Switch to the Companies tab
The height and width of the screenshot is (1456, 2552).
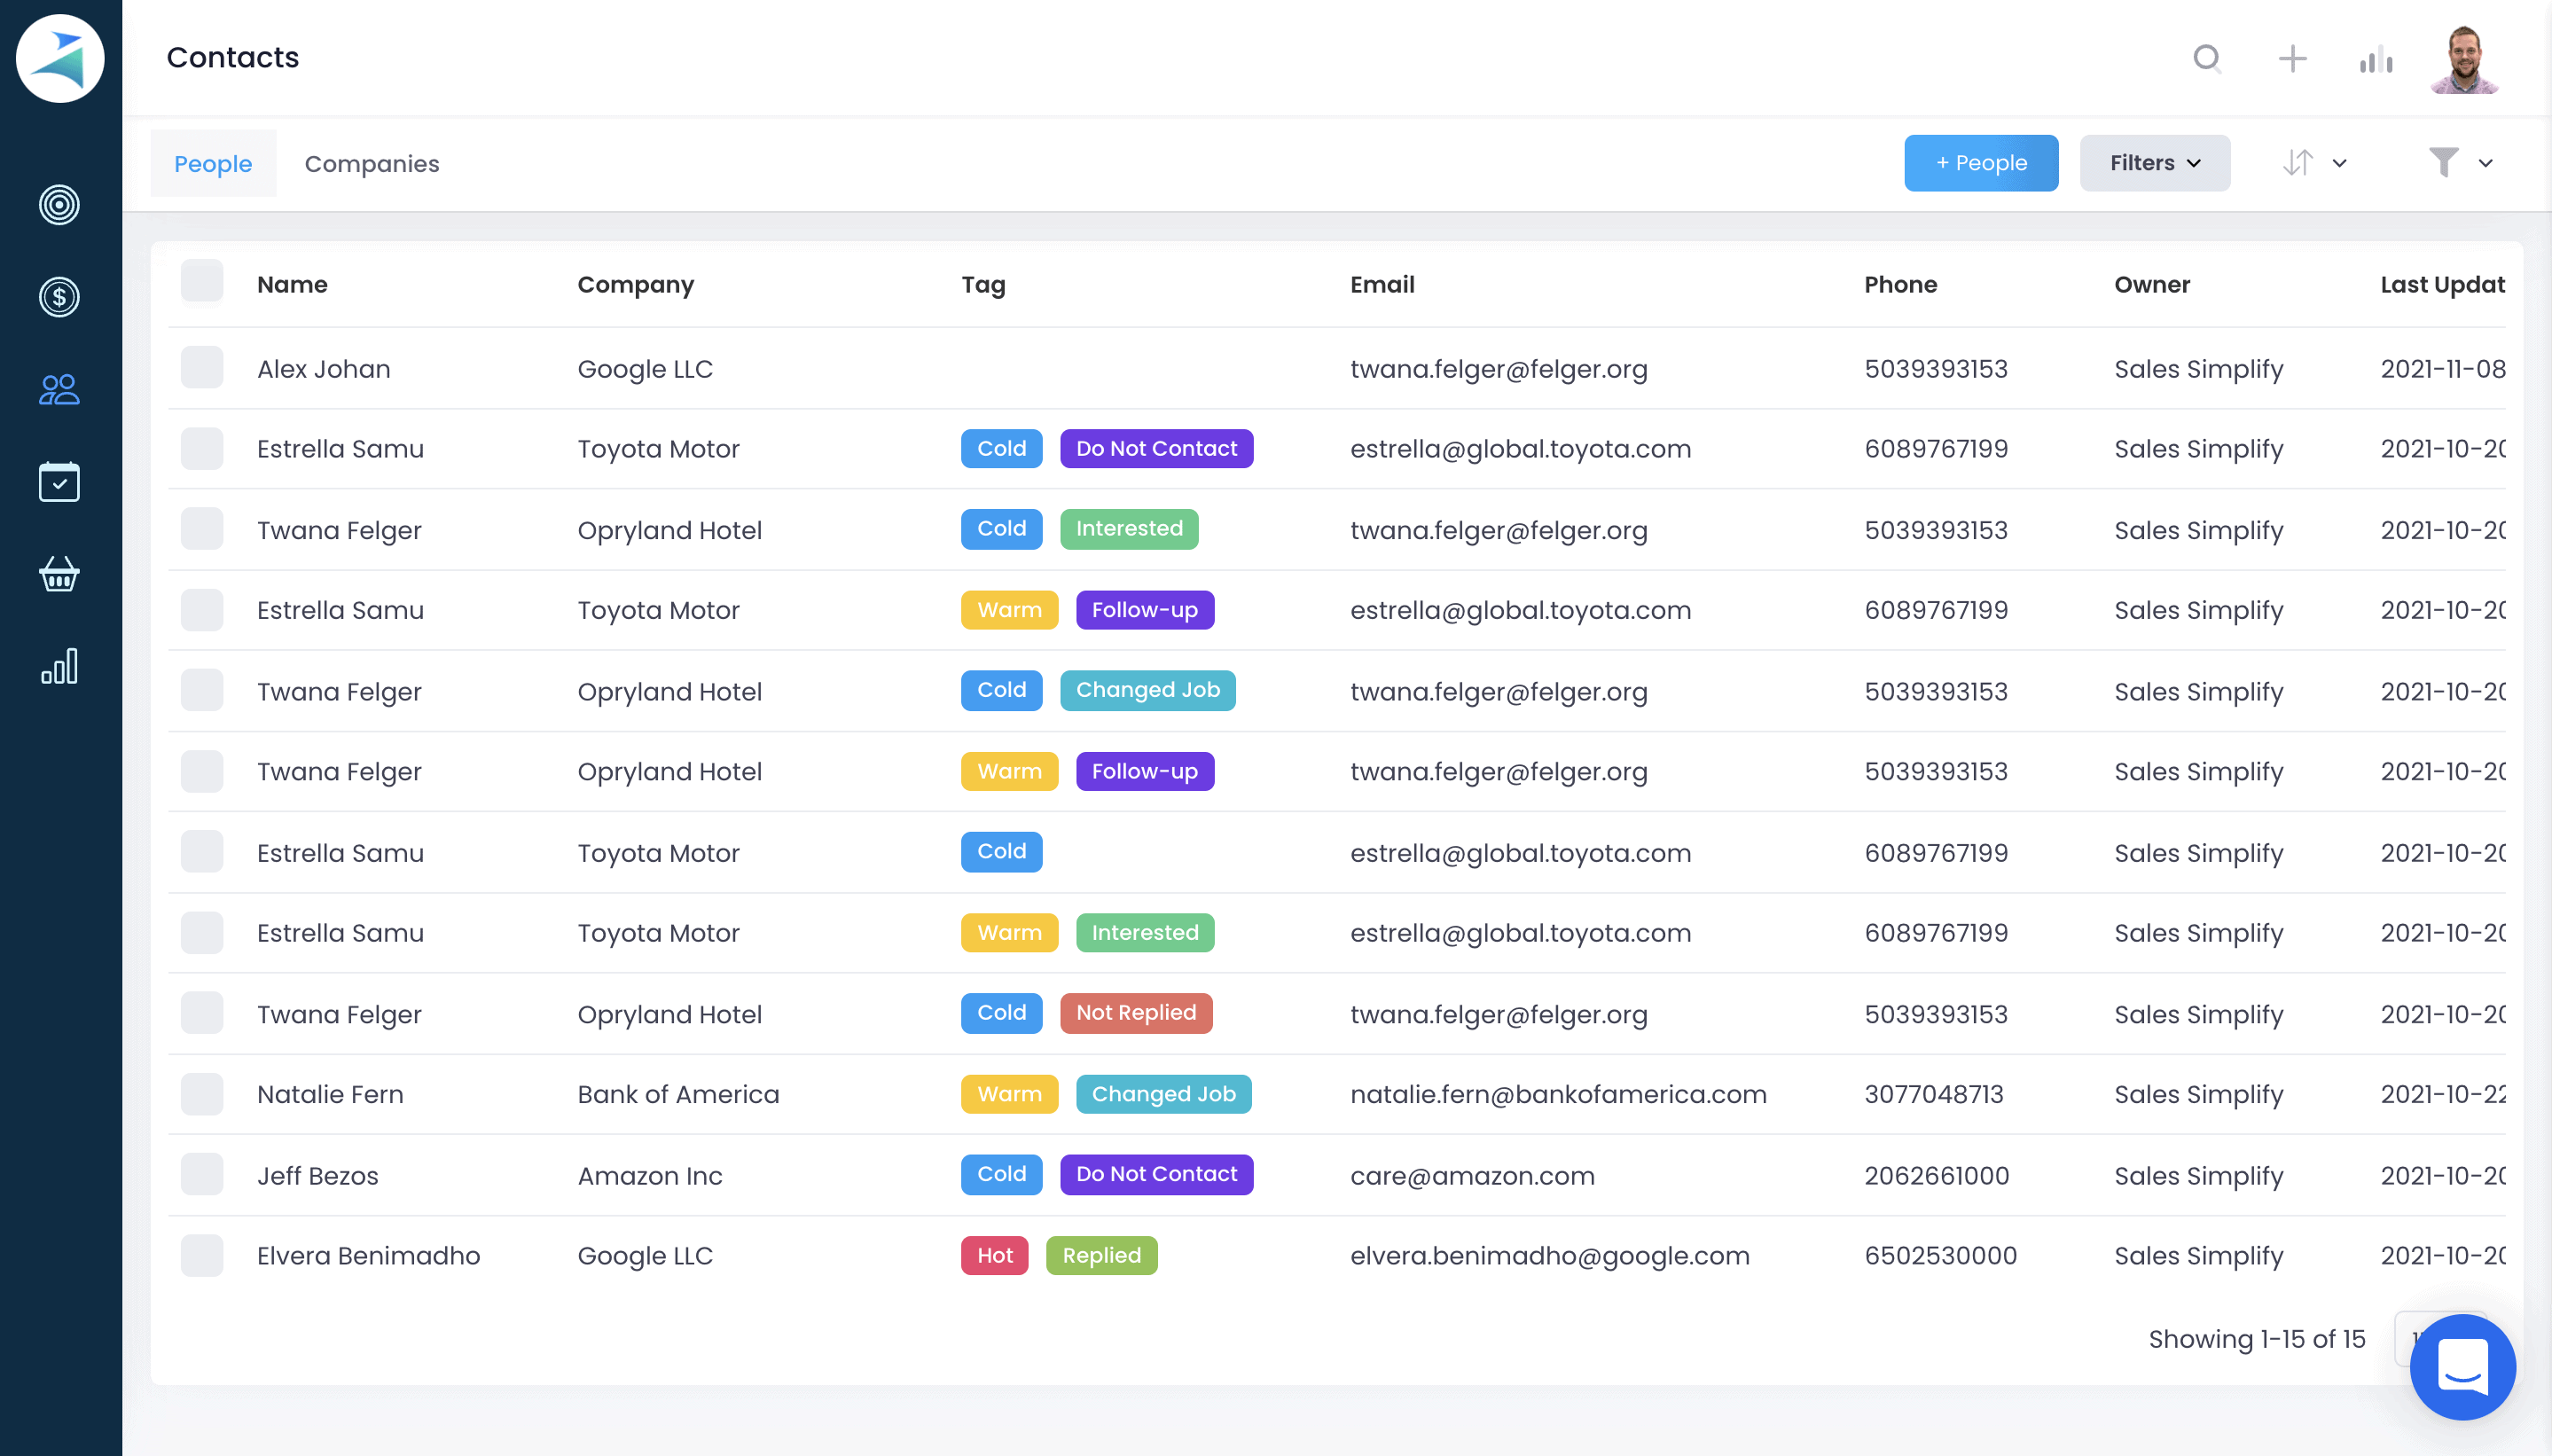(371, 164)
